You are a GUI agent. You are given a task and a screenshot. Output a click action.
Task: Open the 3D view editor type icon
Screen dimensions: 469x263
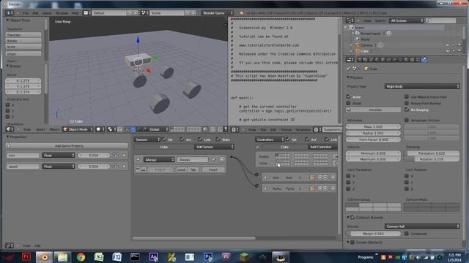[x=10, y=129]
